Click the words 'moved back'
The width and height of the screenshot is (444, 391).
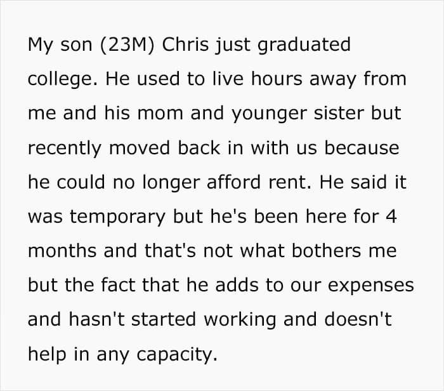(164, 148)
